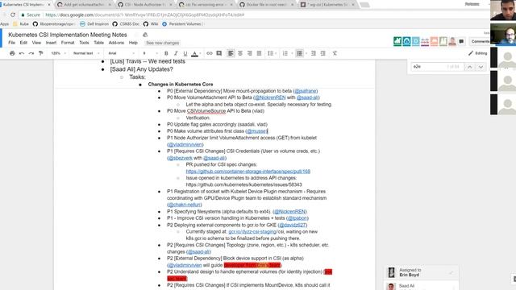The height and width of the screenshot is (290, 516).
Task: Open the Insert menu
Action: 51,43
